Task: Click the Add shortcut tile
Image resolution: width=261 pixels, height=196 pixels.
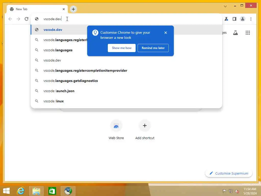Action: [145, 130]
